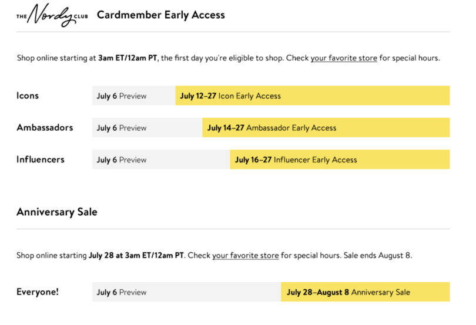
Task: Click the July 12–27 Icon Early Access bar
Action: tap(313, 96)
